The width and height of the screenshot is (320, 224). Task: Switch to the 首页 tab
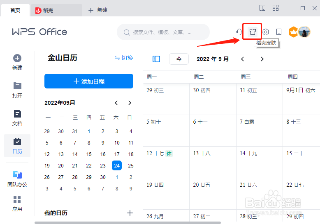(x=15, y=10)
